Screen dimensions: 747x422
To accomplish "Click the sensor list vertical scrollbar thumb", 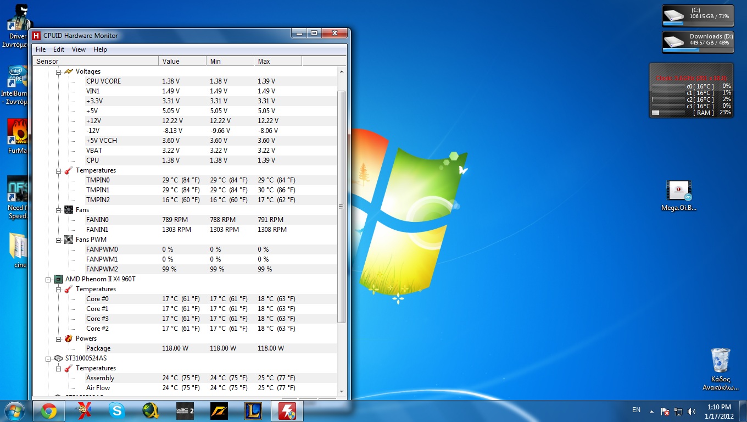I will (341, 207).
